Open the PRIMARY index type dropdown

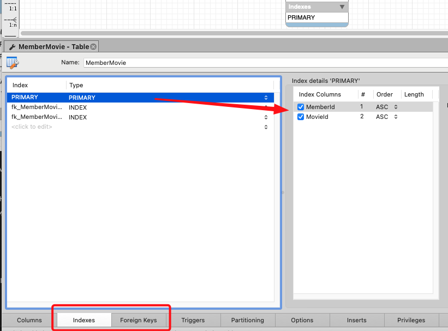(266, 98)
